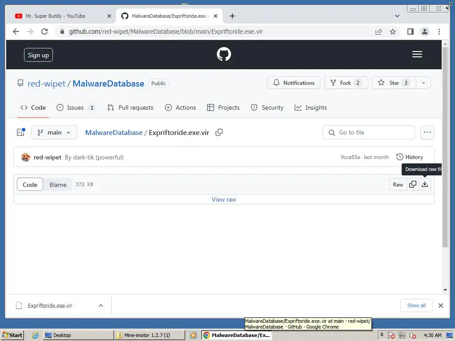The image size is (455, 341).
Task: Copy raw file contents icon
Action: (x=413, y=184)
